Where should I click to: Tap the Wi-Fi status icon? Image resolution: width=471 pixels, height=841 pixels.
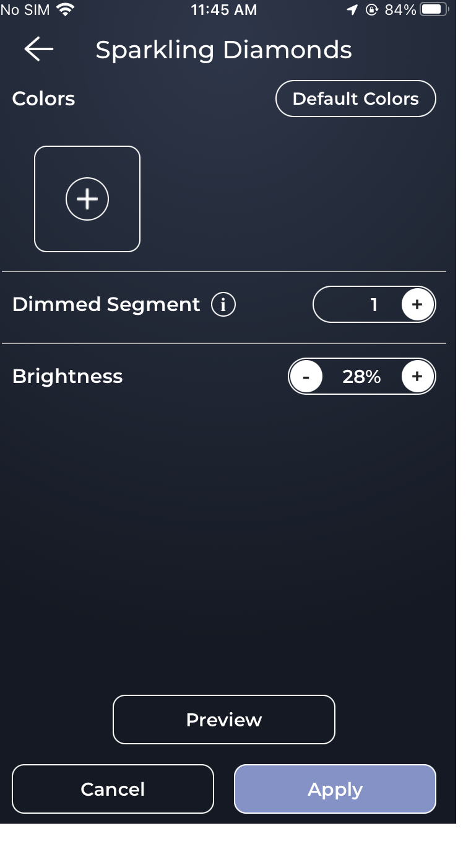[x=64, y=10]
